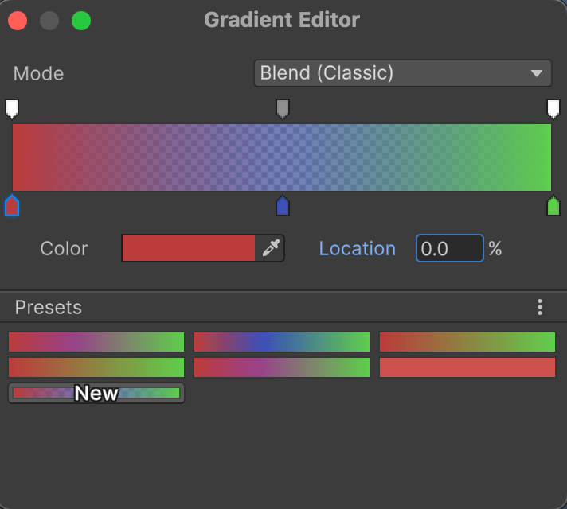Click the New preset button

(x=96, y=393)
